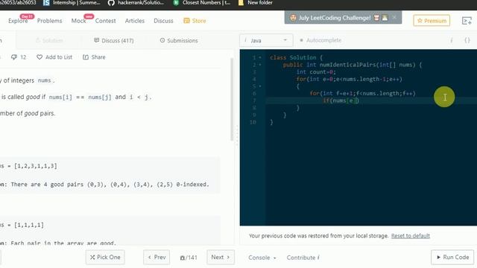Open the problem list /141 indicator
This screenshot has width=477, height=268.
coord(189,258)
